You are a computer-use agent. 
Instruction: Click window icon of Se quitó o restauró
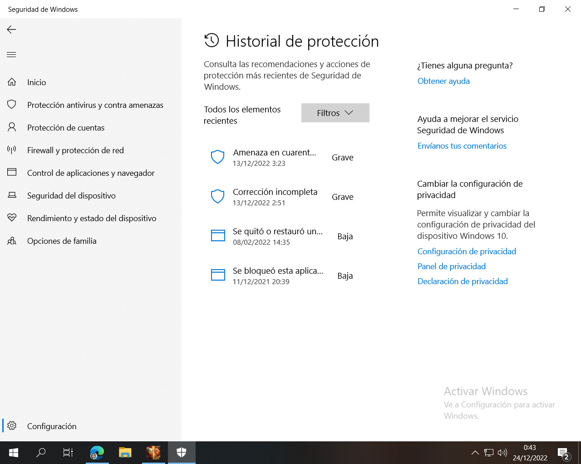click(218, 236)
